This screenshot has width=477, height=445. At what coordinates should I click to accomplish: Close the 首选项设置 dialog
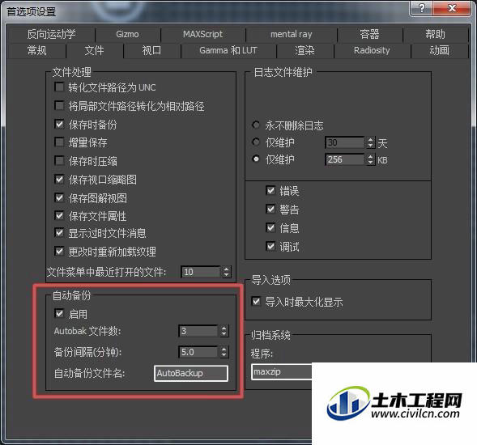point(452,8)
